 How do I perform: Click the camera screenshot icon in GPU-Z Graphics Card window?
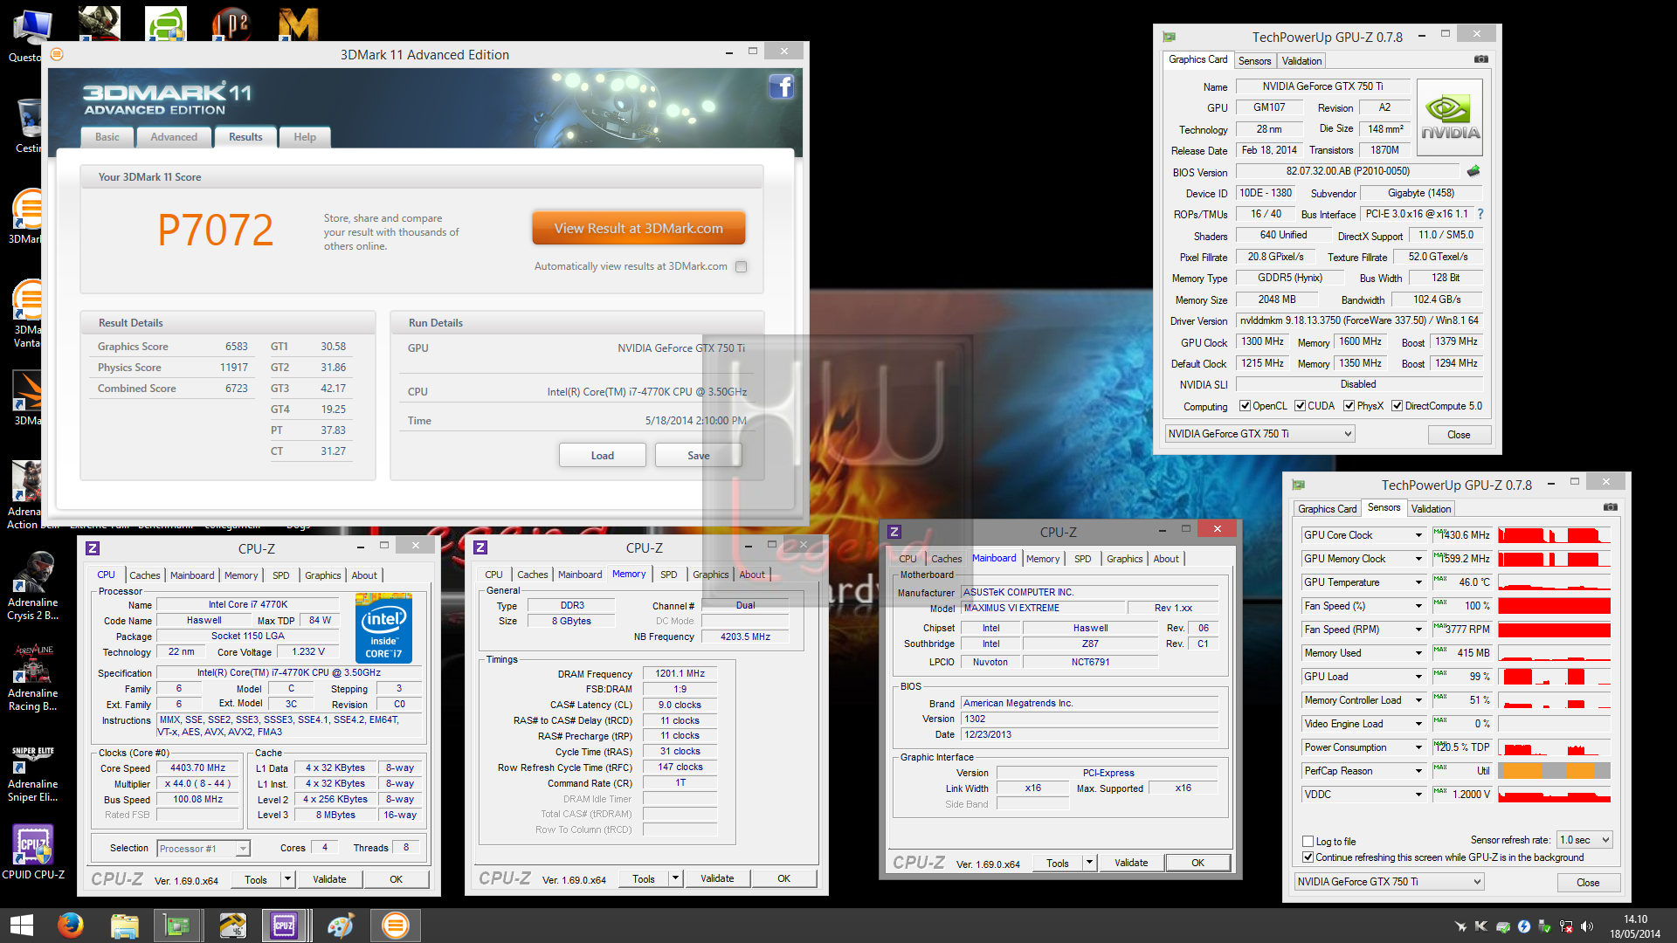(1481, 59)
